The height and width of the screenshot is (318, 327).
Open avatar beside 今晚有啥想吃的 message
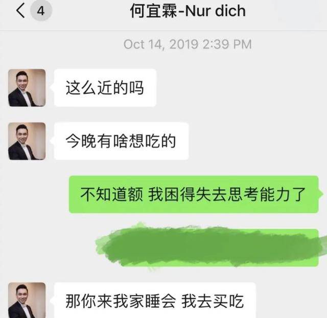[x=27, y=141]
